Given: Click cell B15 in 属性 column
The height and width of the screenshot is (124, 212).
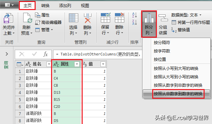Looking at the screenshot, I should click(x=67, y=99).
